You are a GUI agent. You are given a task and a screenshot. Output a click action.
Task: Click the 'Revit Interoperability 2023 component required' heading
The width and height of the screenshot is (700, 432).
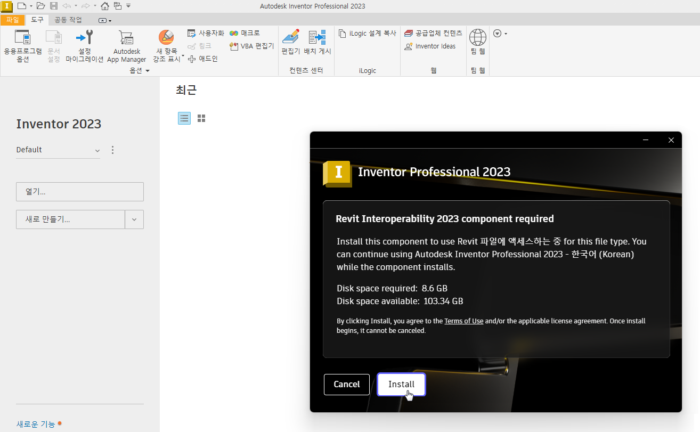pos(445,219)
